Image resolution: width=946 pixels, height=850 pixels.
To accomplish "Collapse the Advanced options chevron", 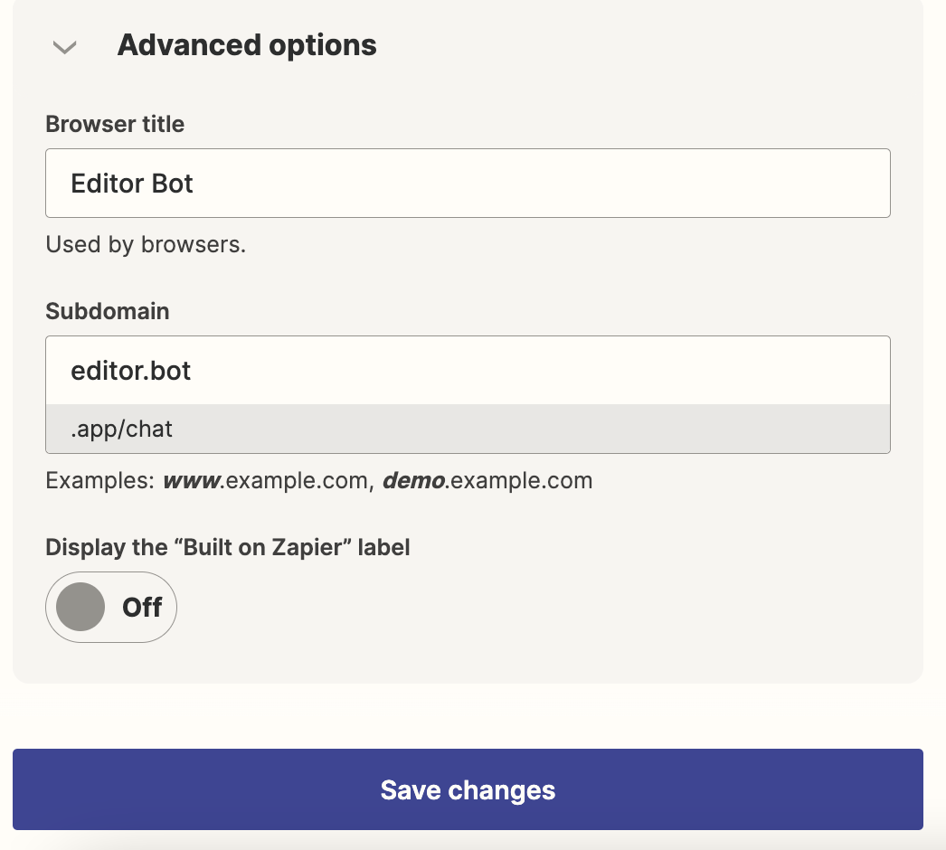I will coord(64,47).
